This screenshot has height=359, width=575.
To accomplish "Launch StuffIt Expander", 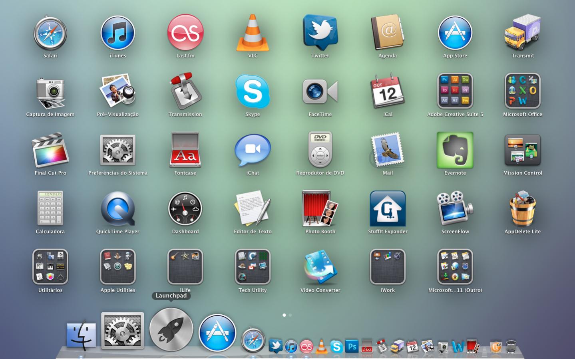I will click(x=388, y=208).
